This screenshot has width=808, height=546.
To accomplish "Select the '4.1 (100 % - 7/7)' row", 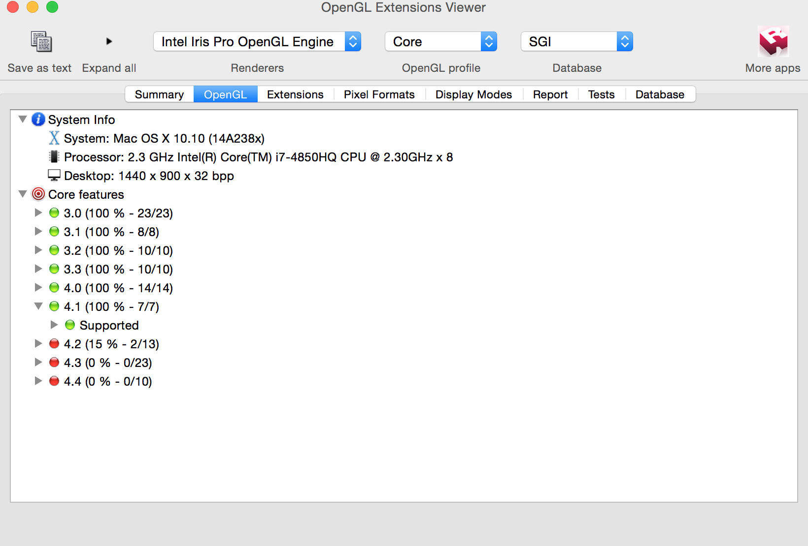I will [x=111, y=306].
